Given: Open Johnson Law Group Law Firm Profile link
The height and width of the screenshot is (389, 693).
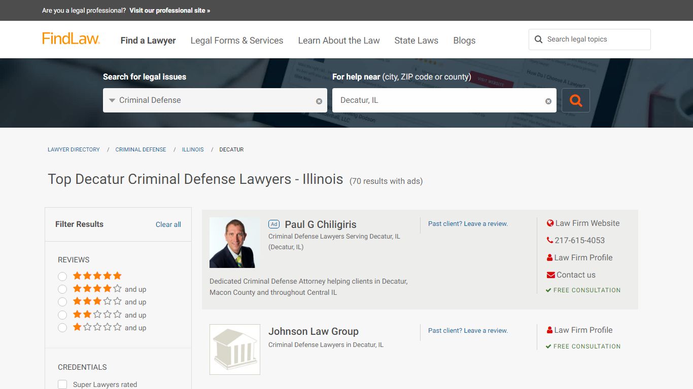Looking at the screenshot, I should 583,330.
